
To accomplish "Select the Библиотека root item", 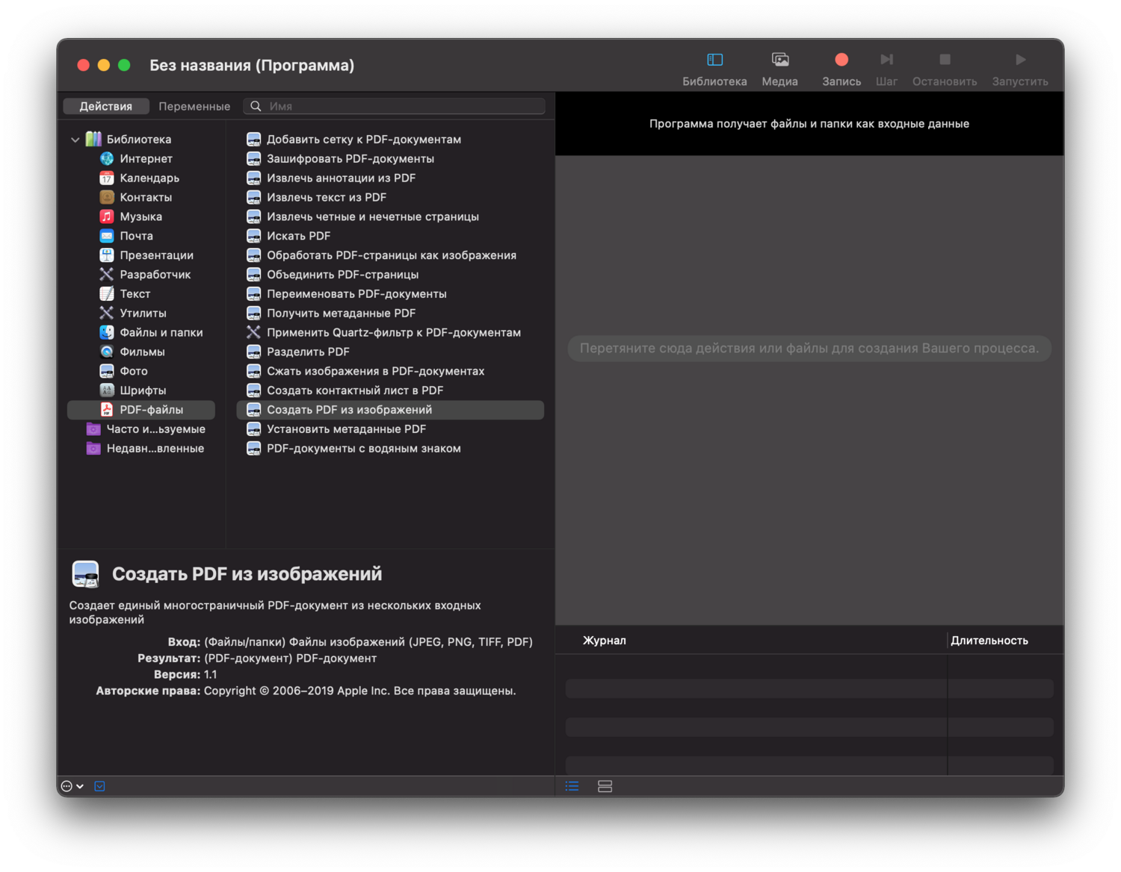I will [129, 140].
